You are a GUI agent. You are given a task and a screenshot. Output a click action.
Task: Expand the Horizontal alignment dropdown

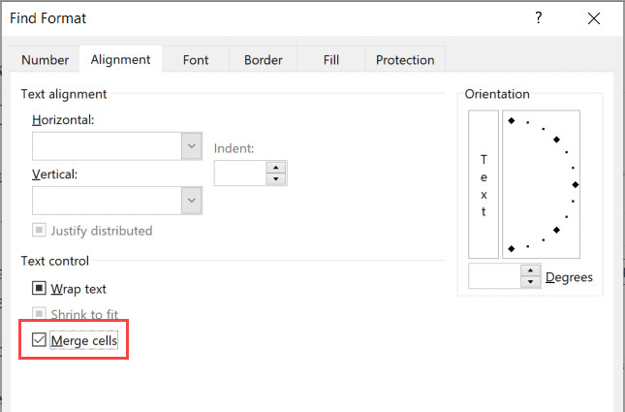click(191, 146)
